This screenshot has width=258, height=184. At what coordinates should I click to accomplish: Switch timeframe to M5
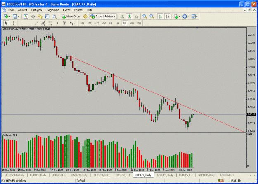[x=89, y=23]
